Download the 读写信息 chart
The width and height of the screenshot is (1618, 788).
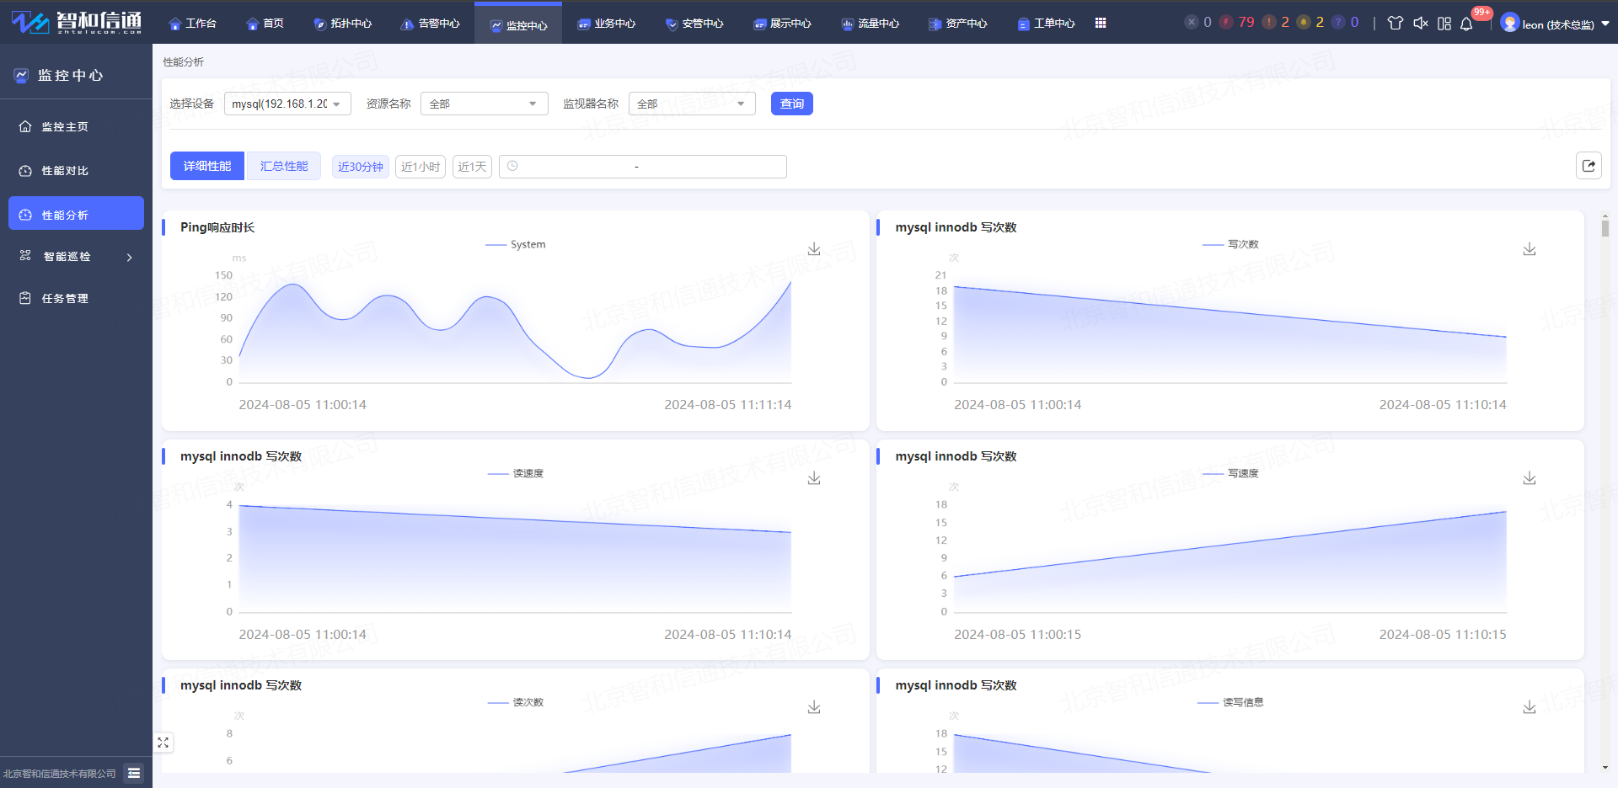(x=1530, y=707)
